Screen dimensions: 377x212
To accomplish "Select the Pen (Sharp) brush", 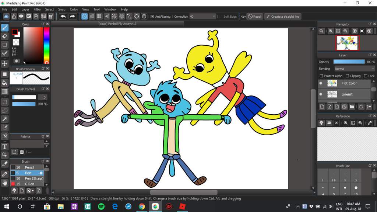I will 27,178.
